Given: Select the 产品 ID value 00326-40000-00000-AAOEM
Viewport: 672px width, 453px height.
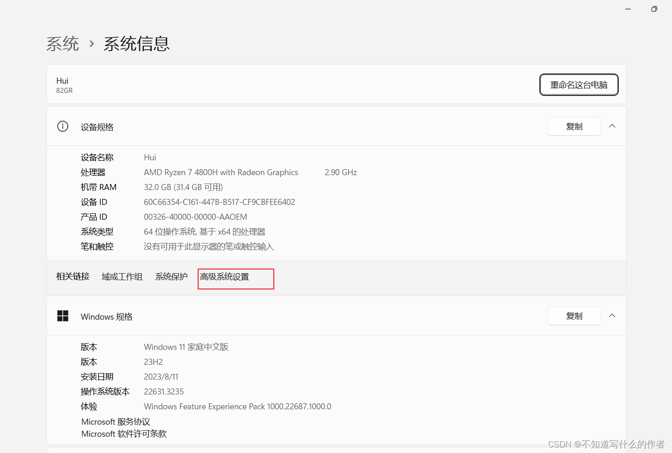Looking at the screenshot, I should (195, 217).
